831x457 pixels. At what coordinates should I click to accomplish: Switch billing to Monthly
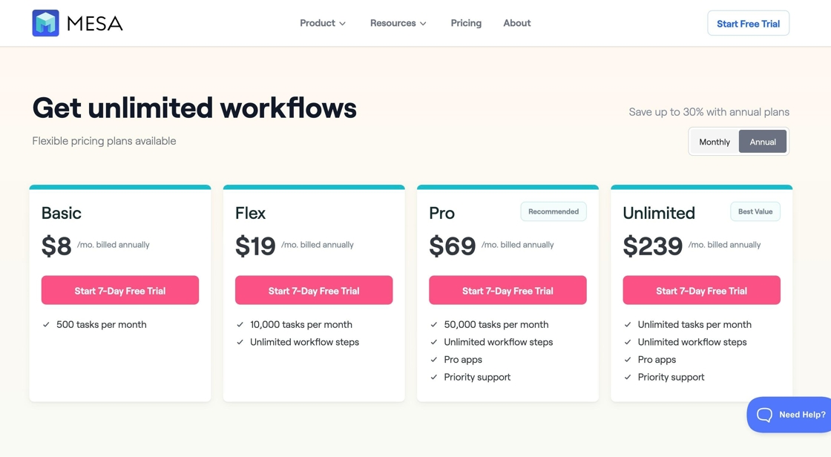click(714, 142)
